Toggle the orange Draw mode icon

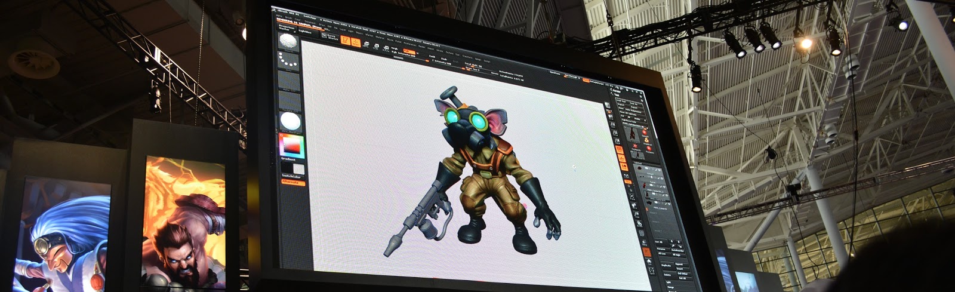click(356, 42)
